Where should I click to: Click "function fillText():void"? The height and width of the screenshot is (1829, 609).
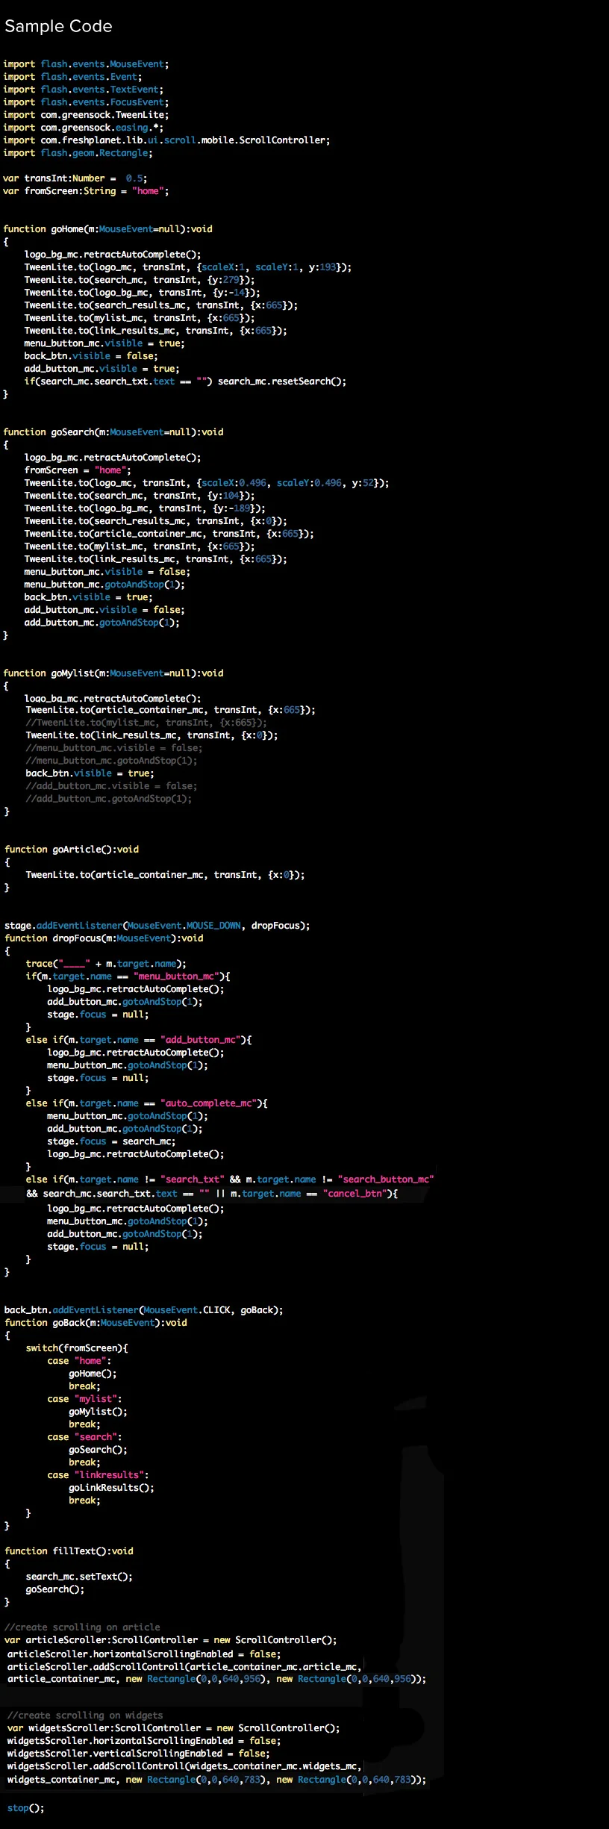coord(69,1551)
